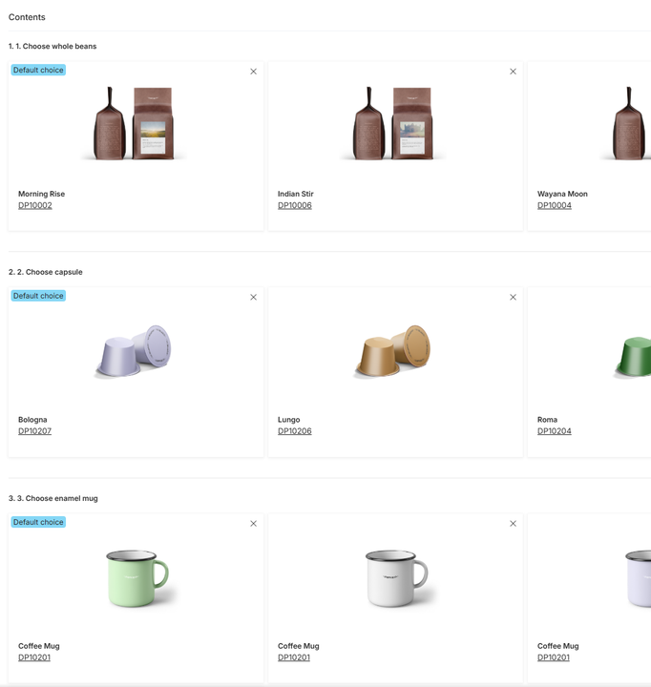Open Bologna product link DP10207
This screenshot has height=687, width=651.
[x=34, y=431]
